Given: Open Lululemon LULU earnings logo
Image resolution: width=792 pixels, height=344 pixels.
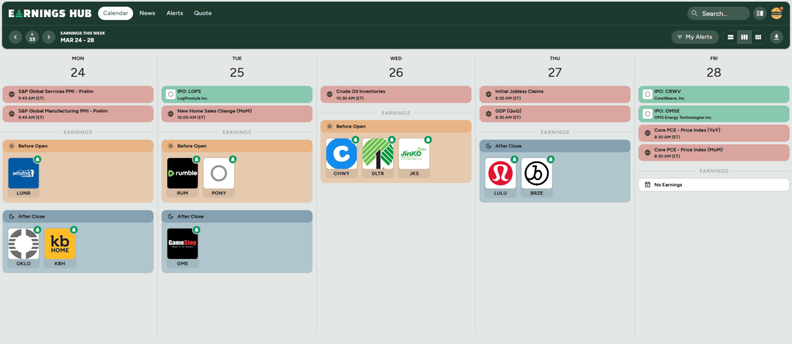Looking at the screenshot, I should (500, 173).
